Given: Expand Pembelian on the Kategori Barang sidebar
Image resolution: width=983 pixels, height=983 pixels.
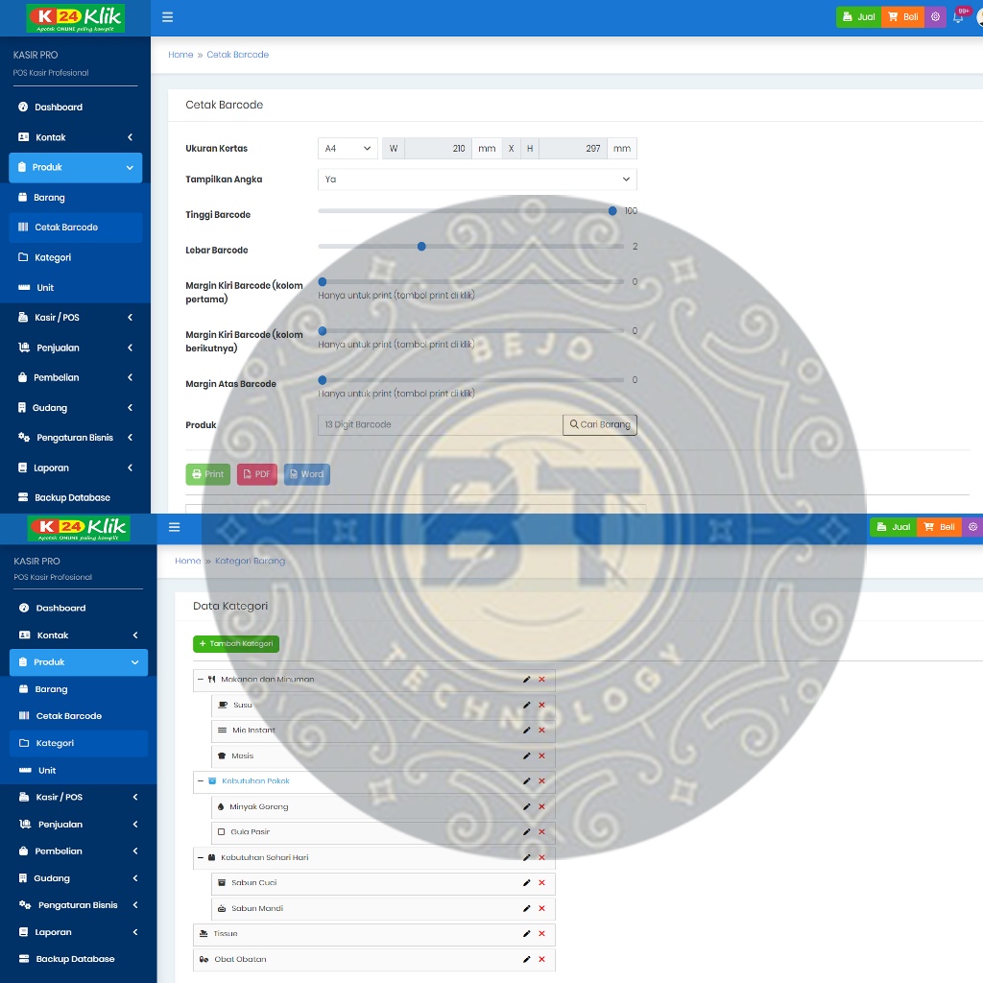Looking at the screenshot, I should pyautogui.click(x=79, y=851).
